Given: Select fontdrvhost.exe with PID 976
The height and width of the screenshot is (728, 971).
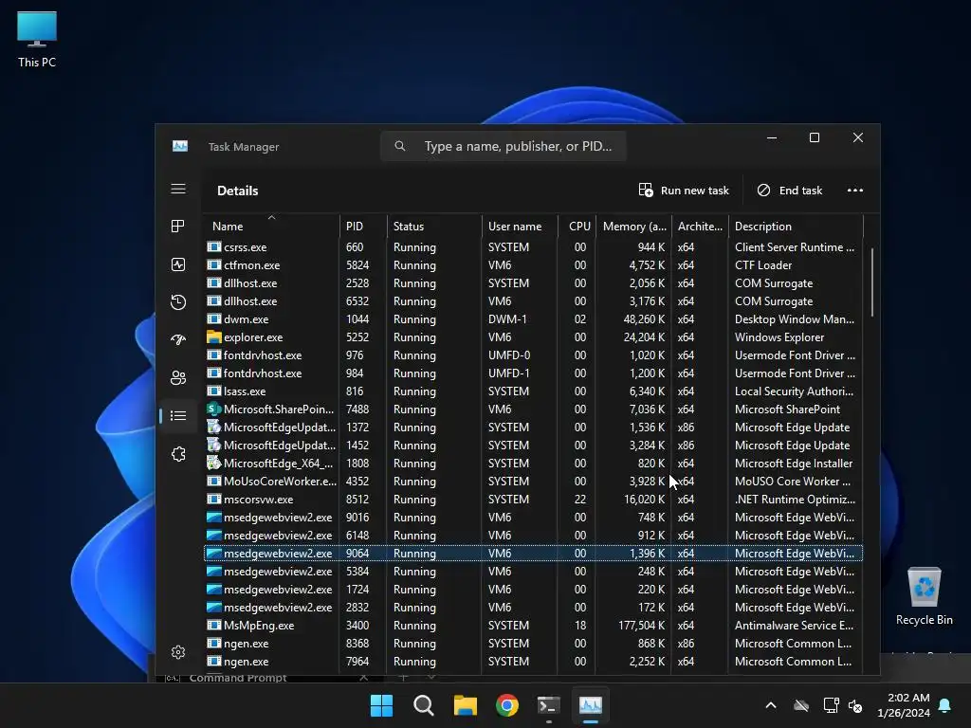Looking at the screenshot, I should click(533, 355).
